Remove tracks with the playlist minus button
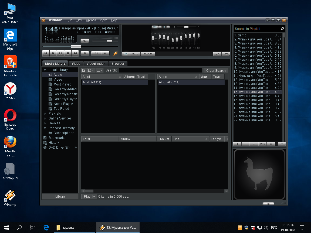311x233 pixels. coord(246,144)
